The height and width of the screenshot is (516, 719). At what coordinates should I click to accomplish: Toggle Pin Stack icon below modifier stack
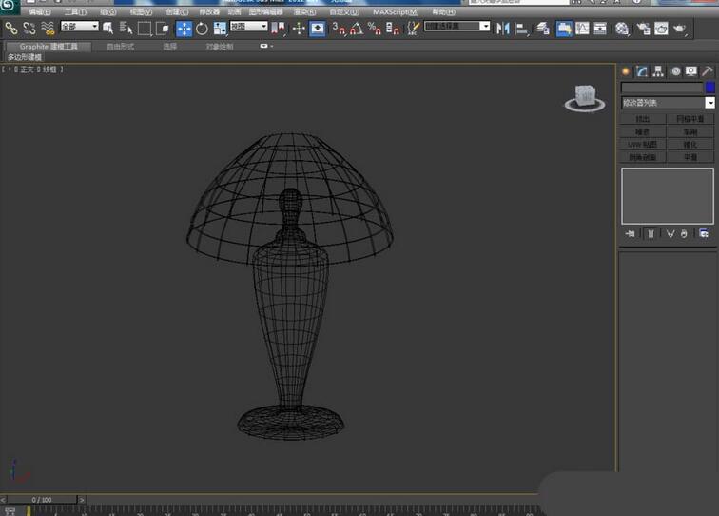click(630, 234)
